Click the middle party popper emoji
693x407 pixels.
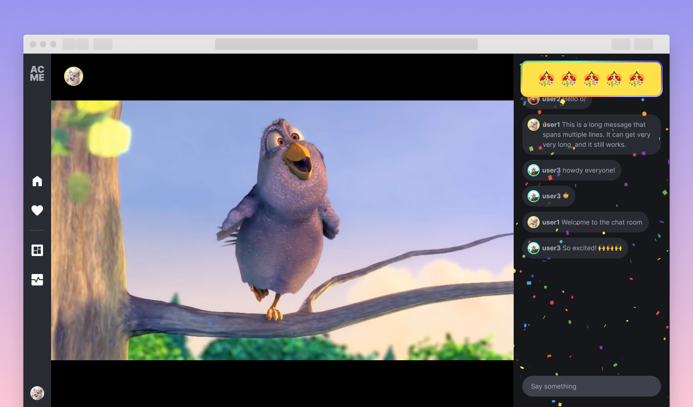(x=592, y=79)
